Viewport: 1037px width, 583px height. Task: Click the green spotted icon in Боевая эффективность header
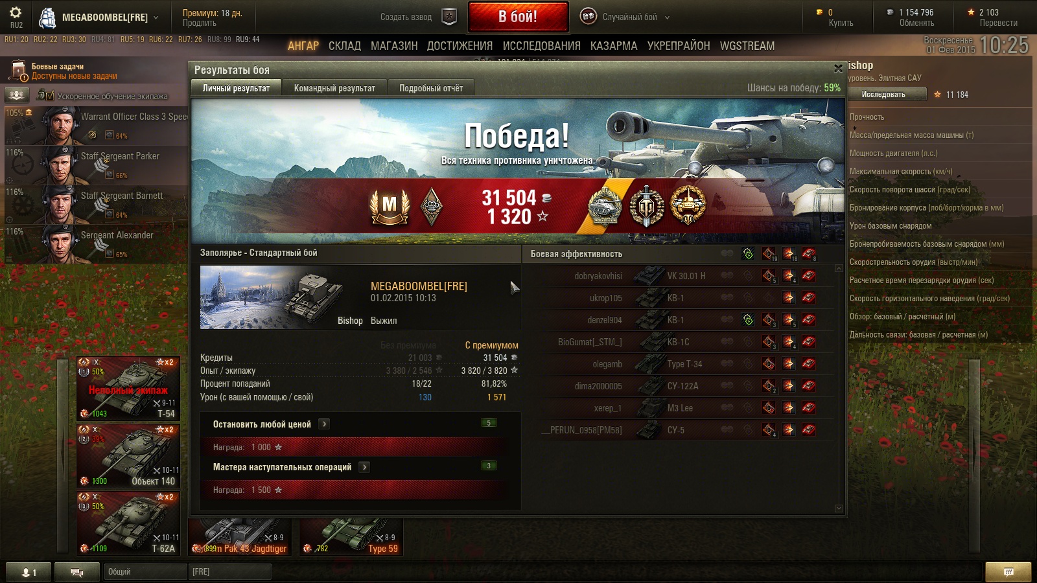tap(747, 254)
